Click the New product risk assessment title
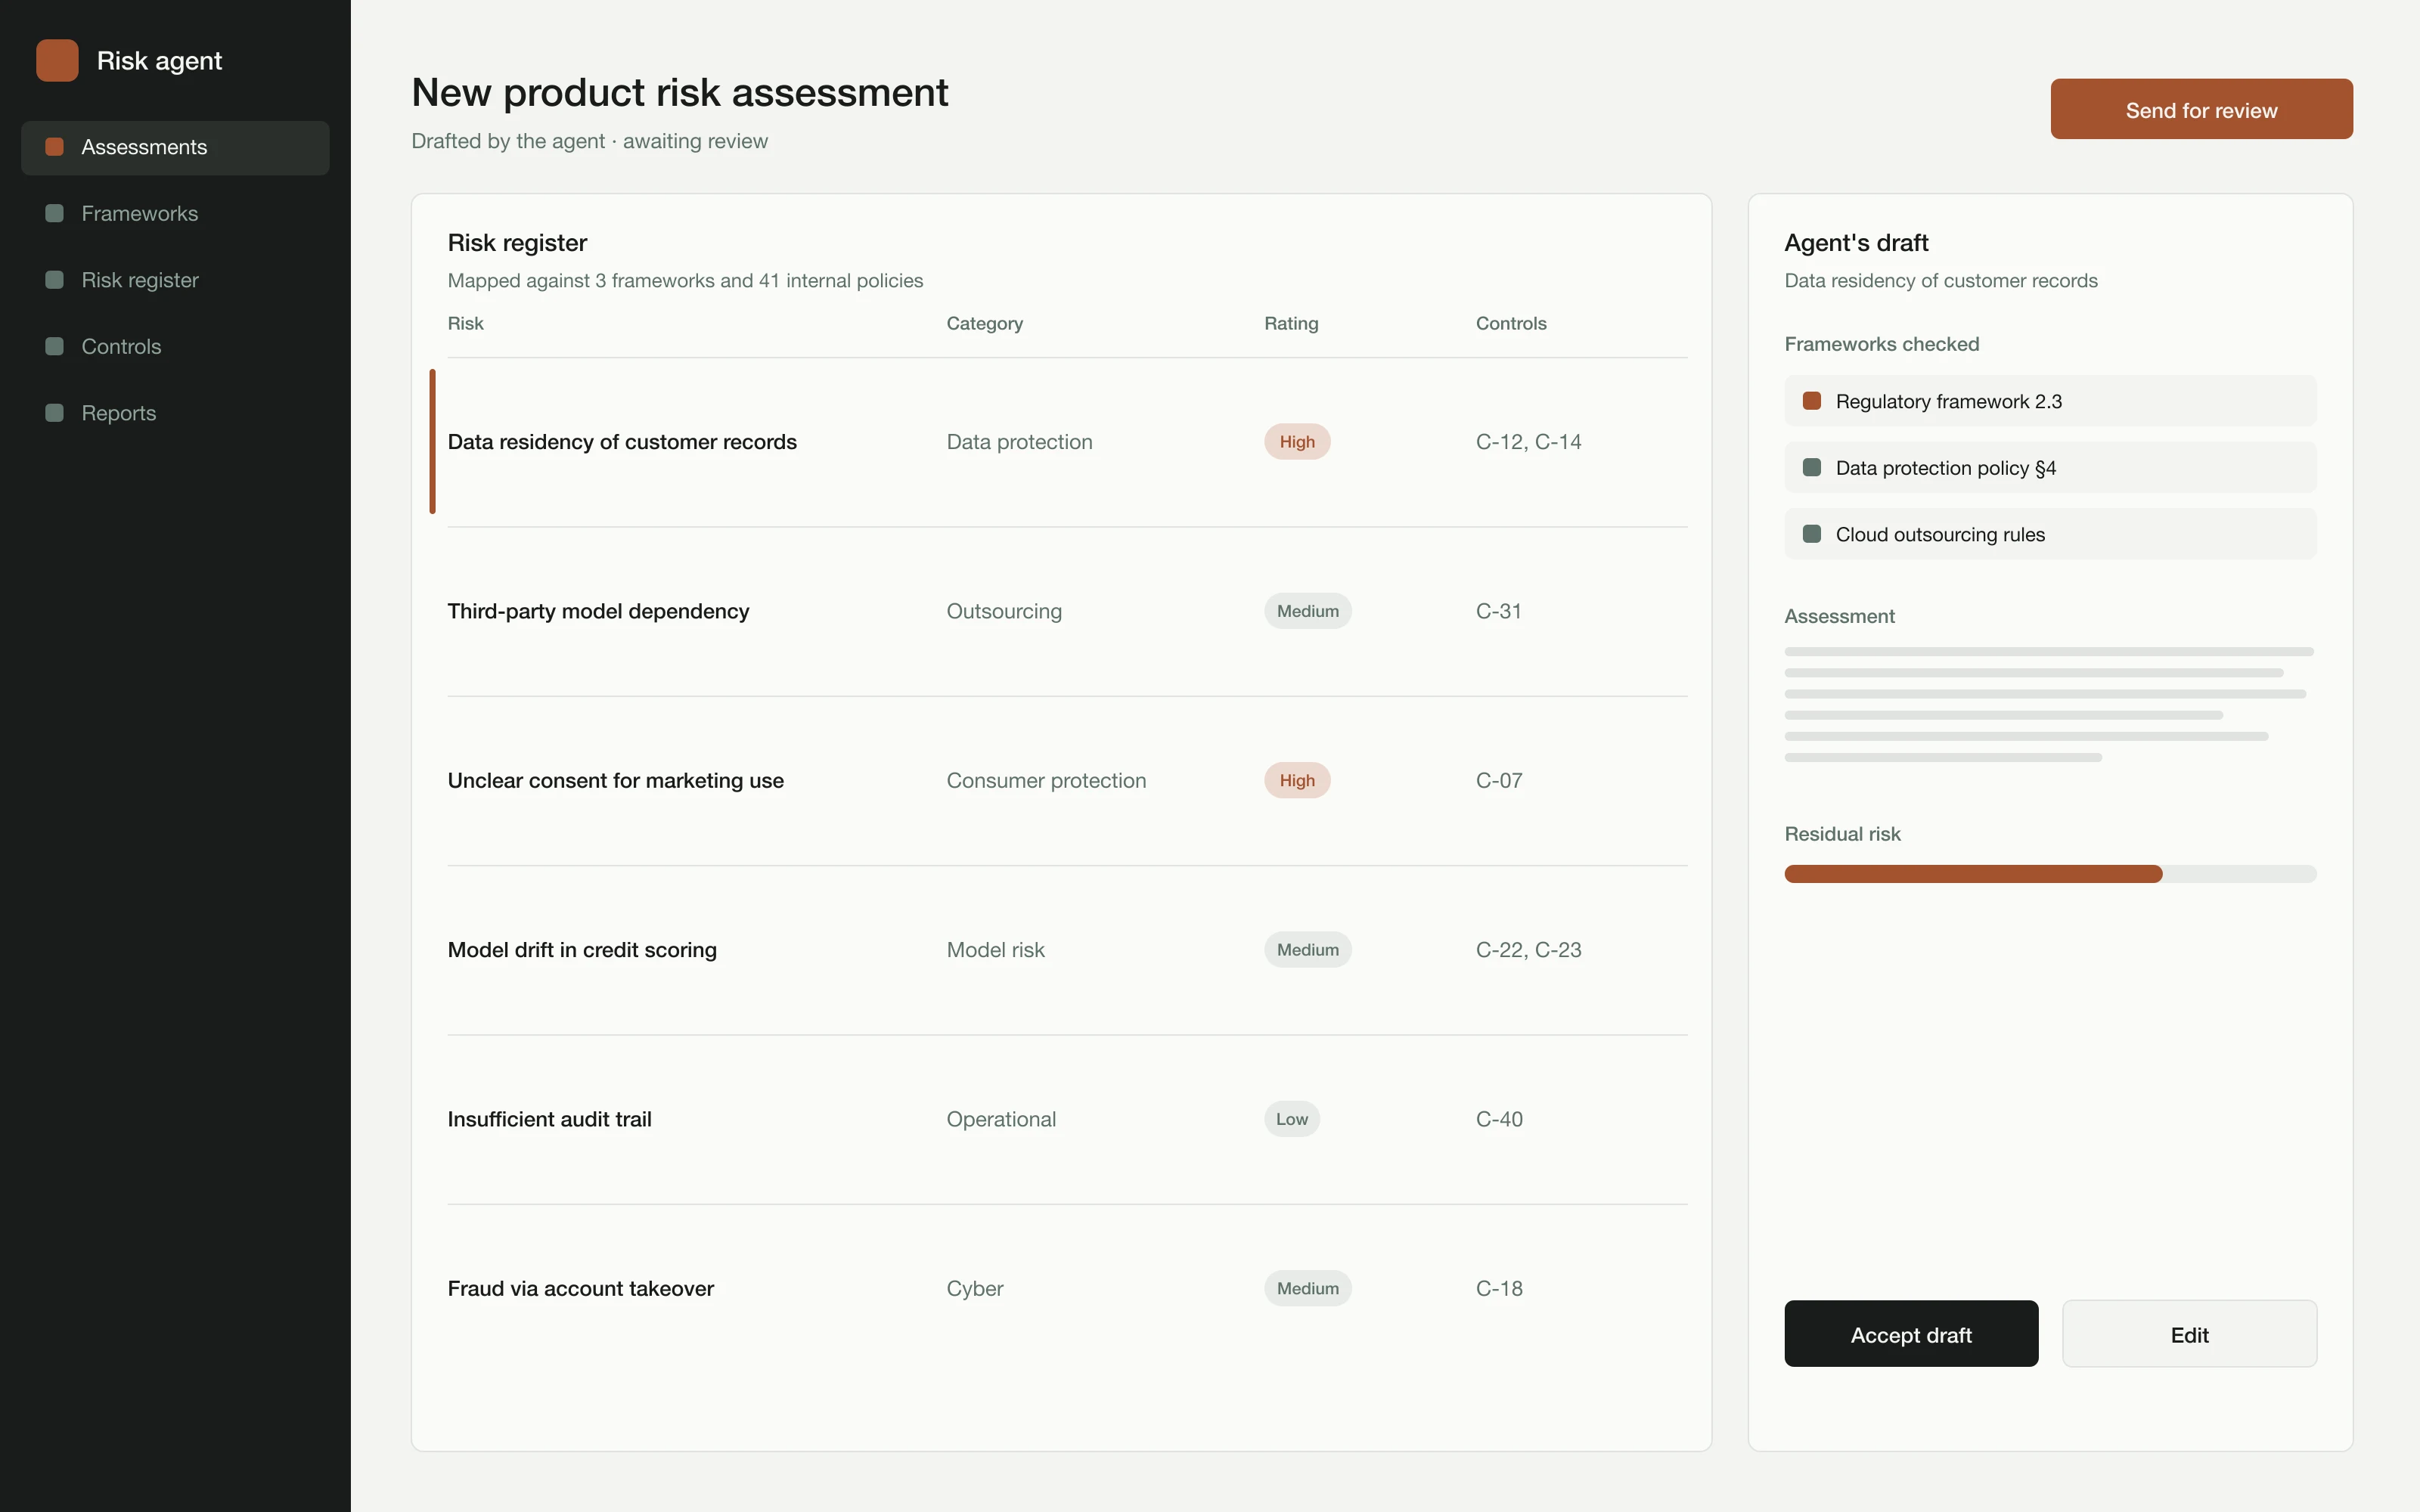The image size is (2420, 1512). click(679, 93)
